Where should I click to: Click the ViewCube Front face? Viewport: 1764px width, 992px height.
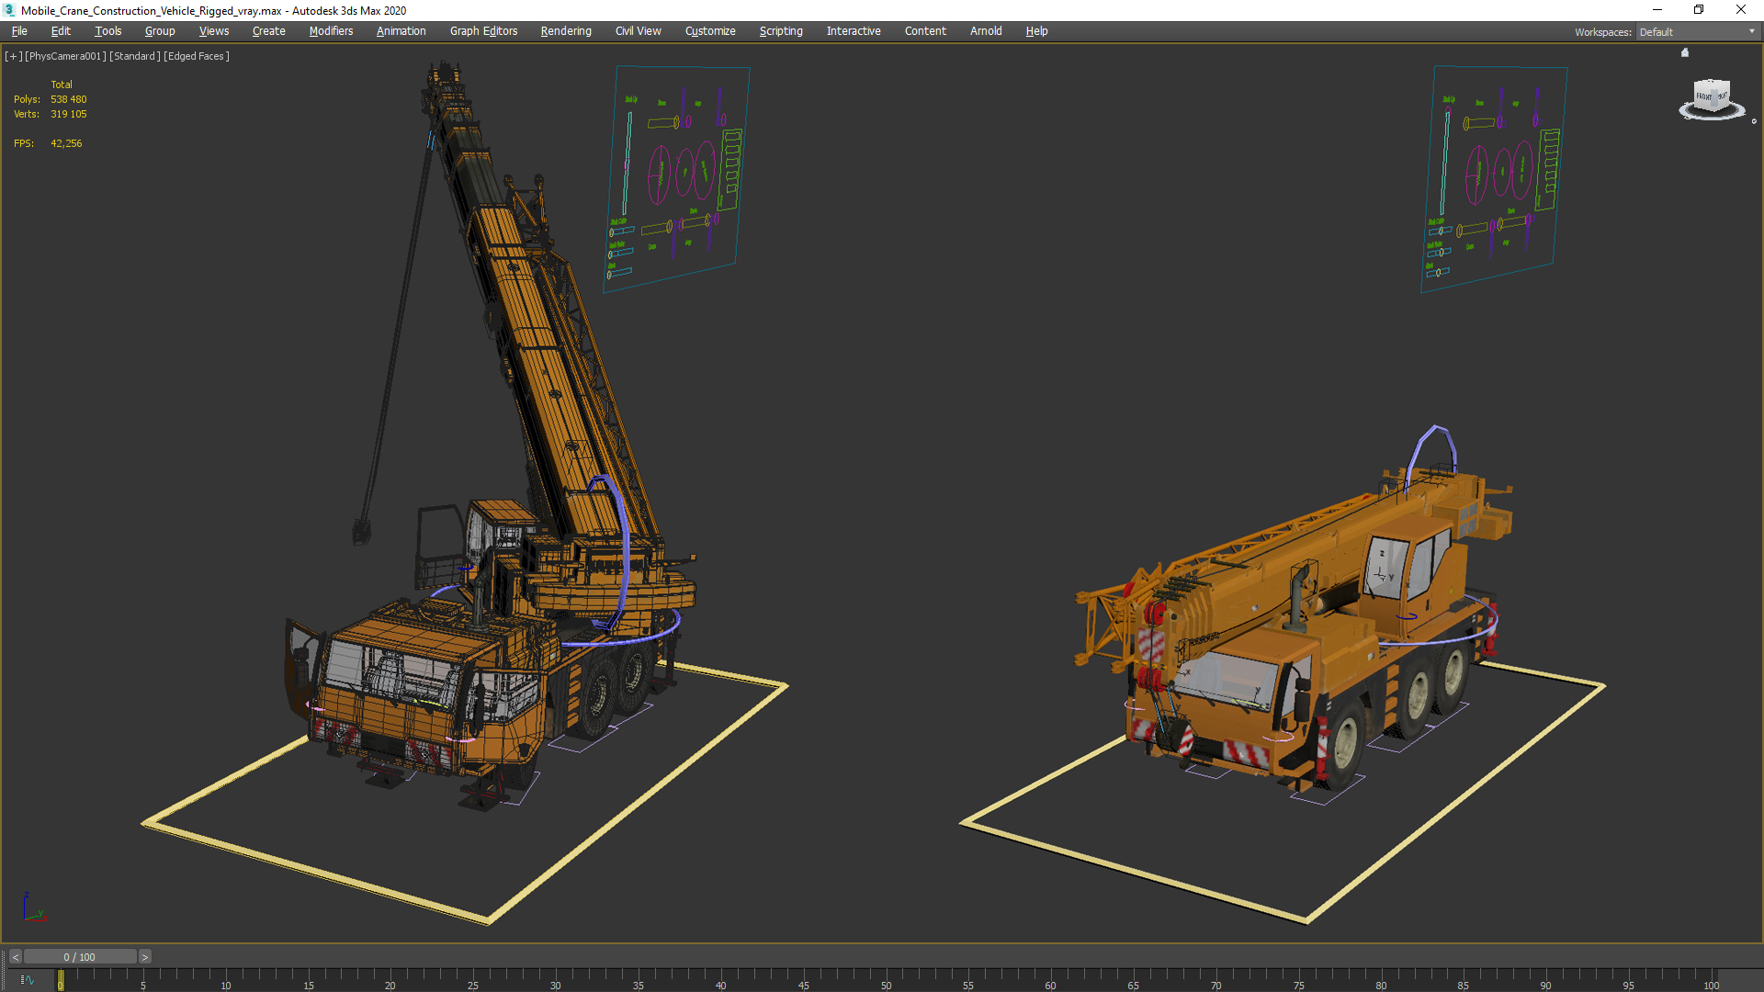[x=1705, y=96]
